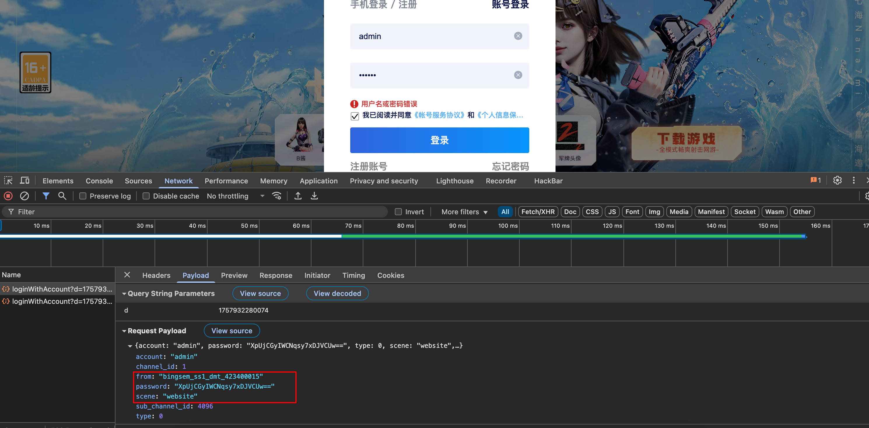Click the inspect element selector icon
The height and width of the screenshot is (428, 869).
pyautogui.click(x=8, y=180)
